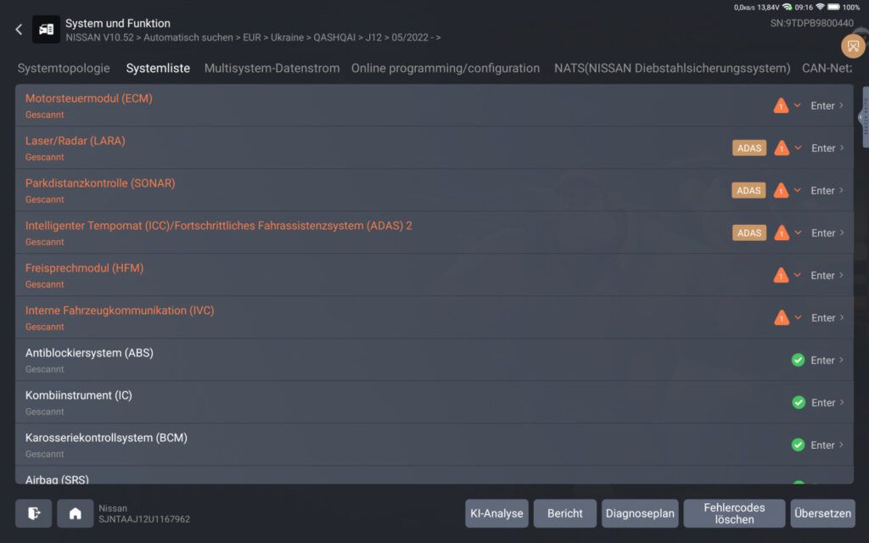869x543 pixels.
Task: Click the ADAS badge on Parkdistanzkontrolle row
Action: [748, 190]
